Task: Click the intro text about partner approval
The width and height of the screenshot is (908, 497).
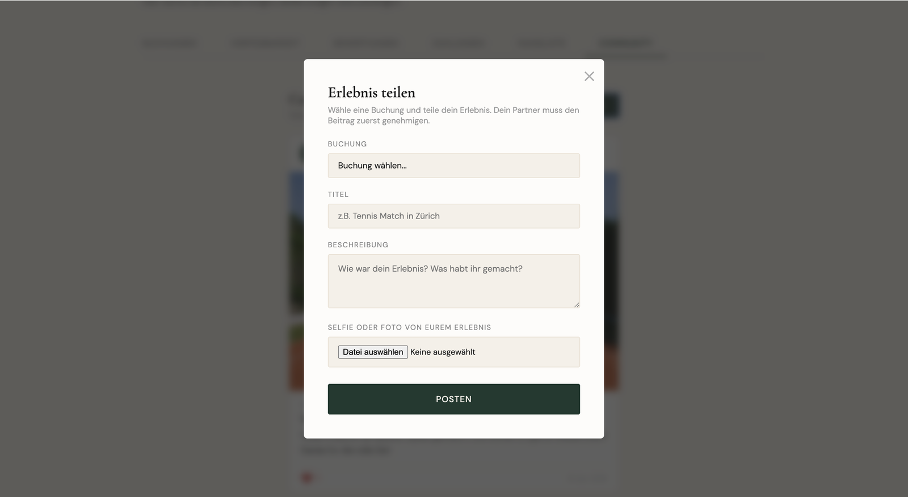Action: point(453,115)
